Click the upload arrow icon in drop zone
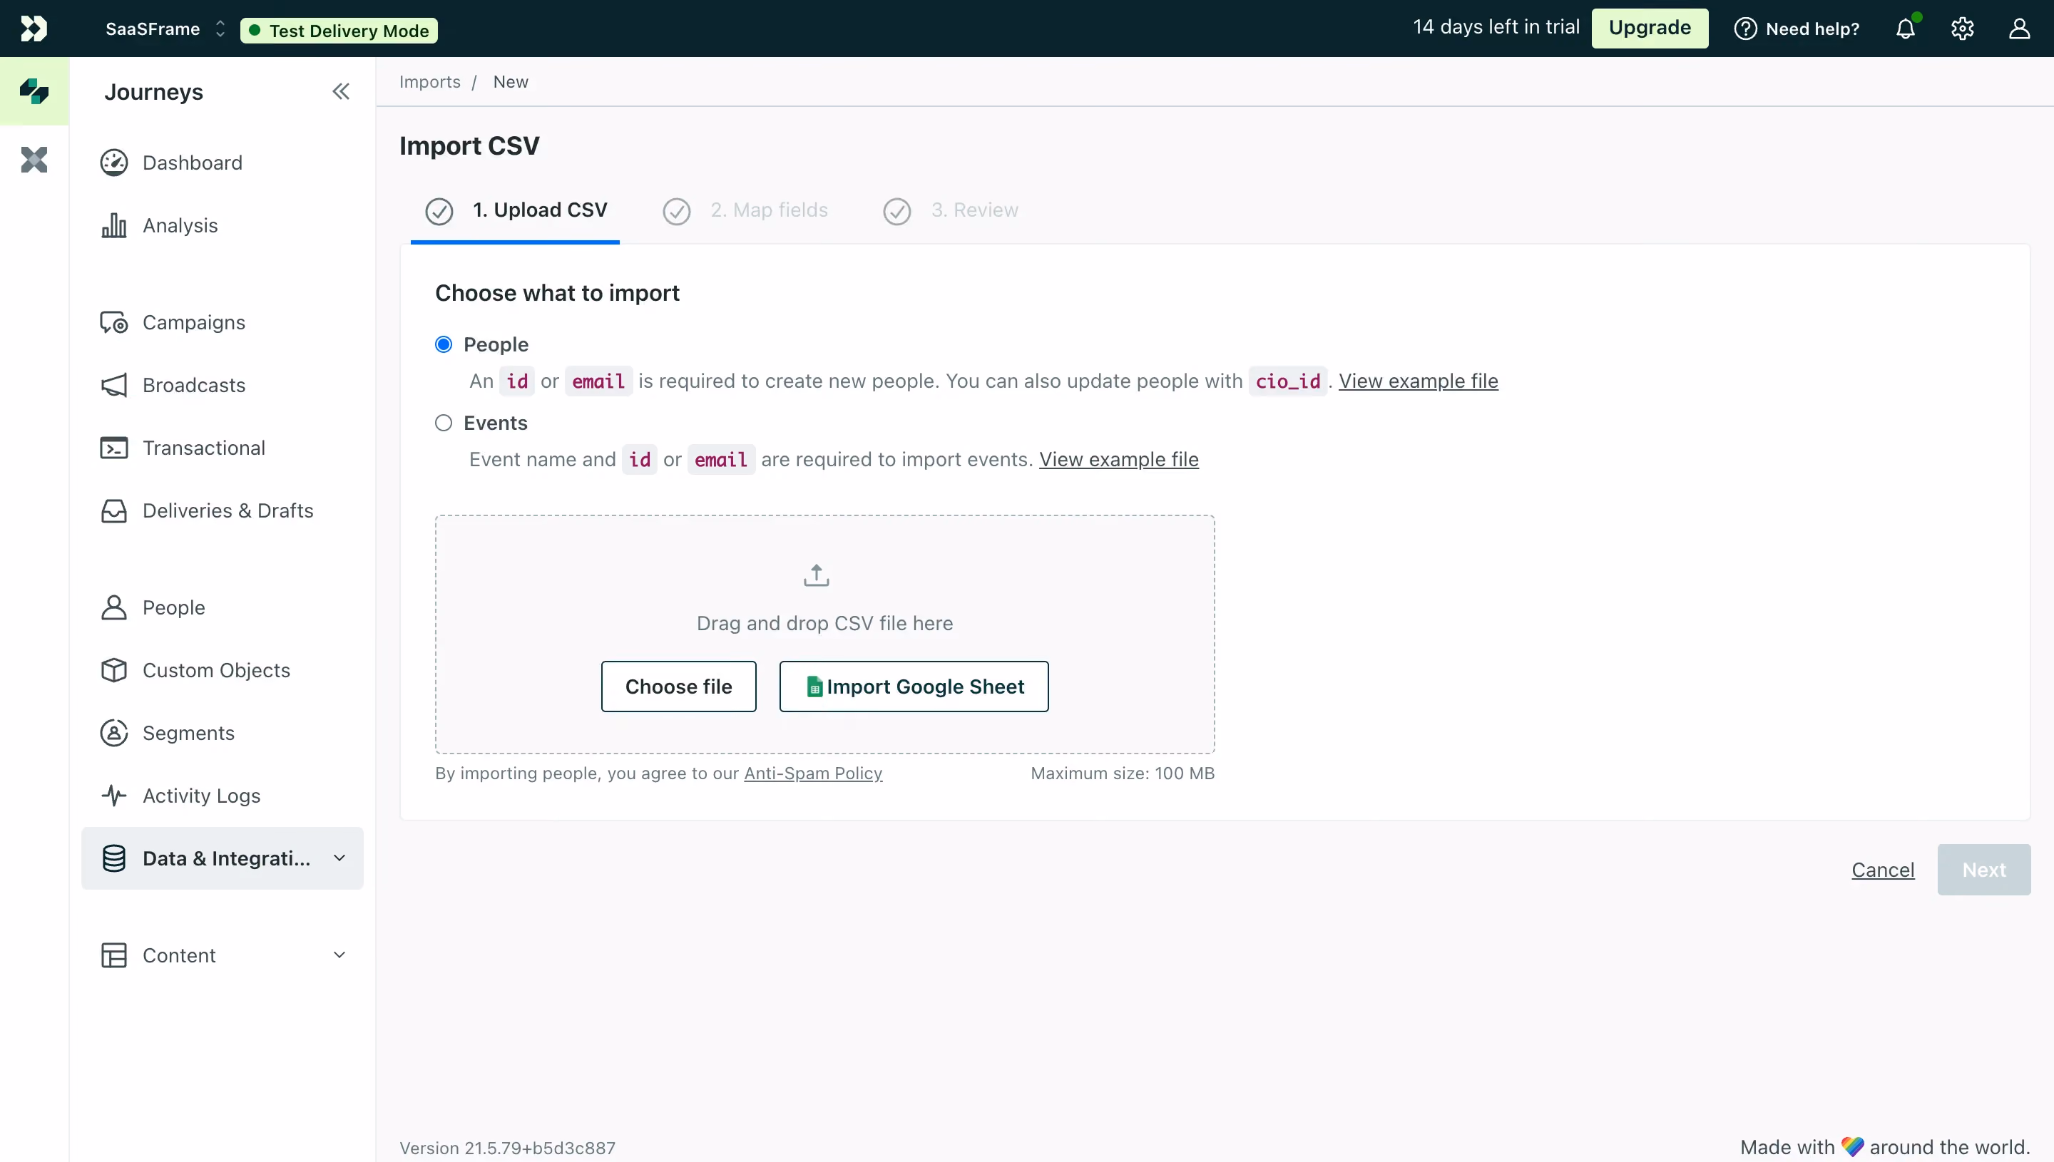The width and height of the screenshot is (2054, 1162). (816, 575)
